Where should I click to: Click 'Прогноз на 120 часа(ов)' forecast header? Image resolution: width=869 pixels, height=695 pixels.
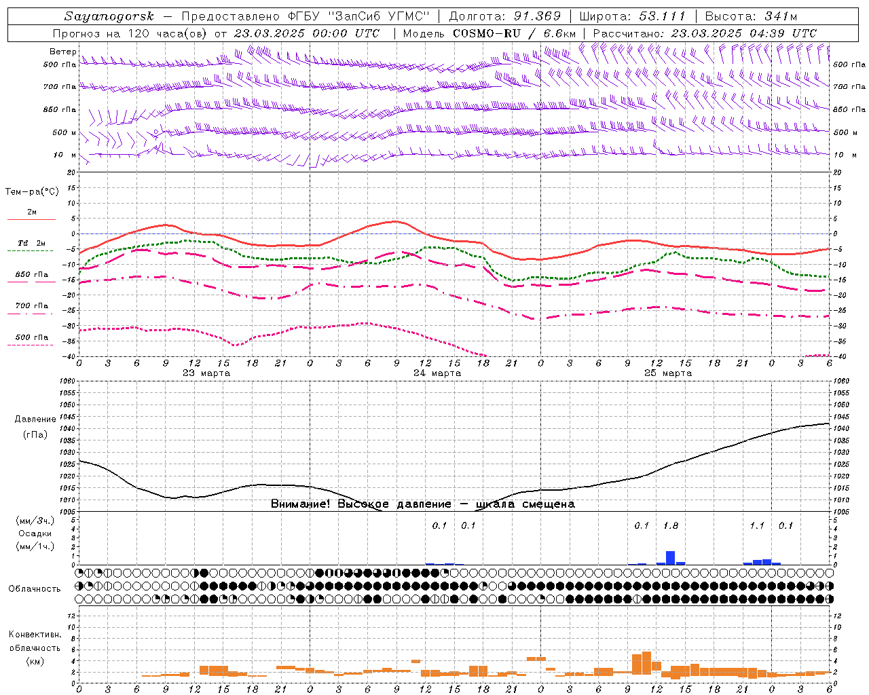click(x=131, y=33)
